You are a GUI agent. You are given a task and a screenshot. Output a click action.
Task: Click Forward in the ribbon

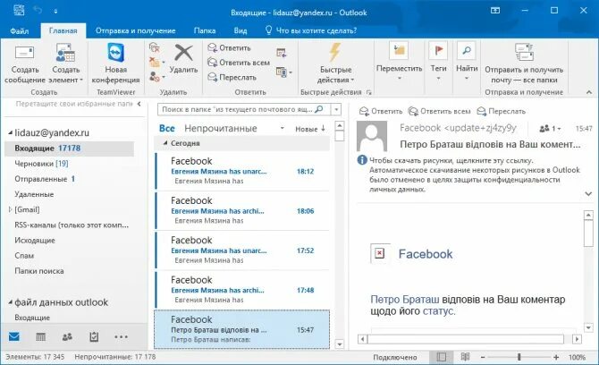(x=232, y=77)
